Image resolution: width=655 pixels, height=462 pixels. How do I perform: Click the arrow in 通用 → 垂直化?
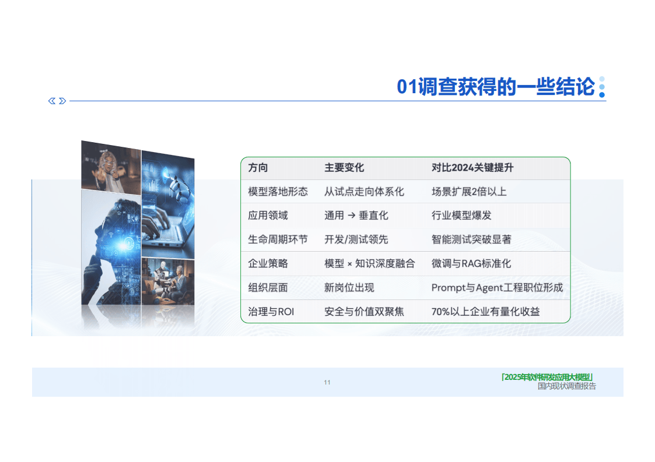(x=352, y=216)
